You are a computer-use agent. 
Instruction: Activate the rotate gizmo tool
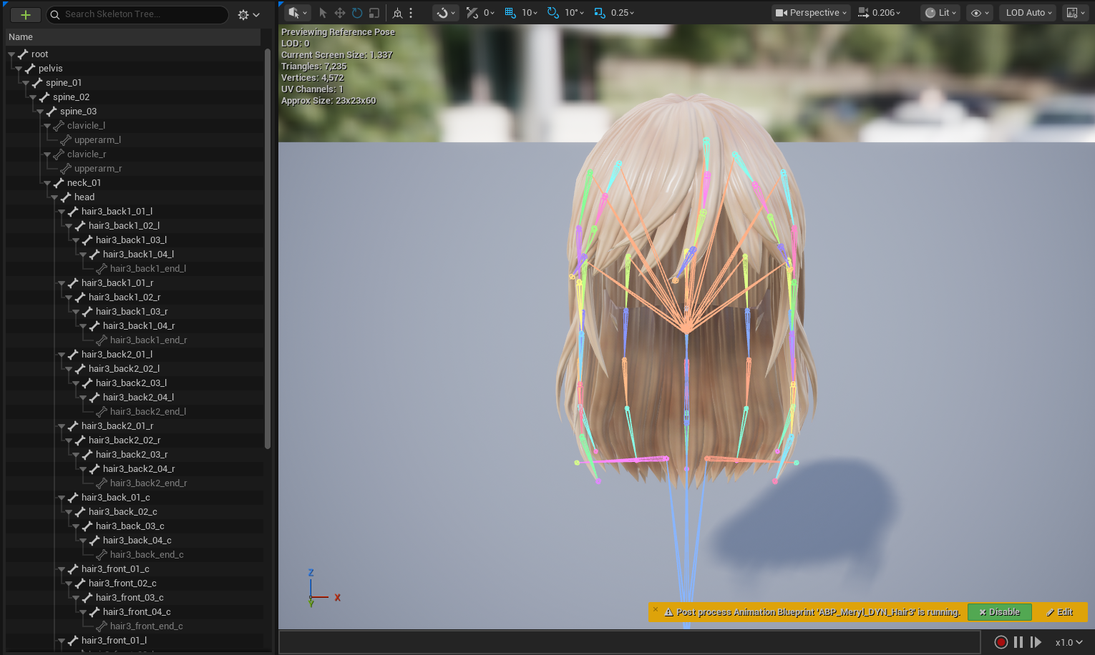click(x=356, y=13)
